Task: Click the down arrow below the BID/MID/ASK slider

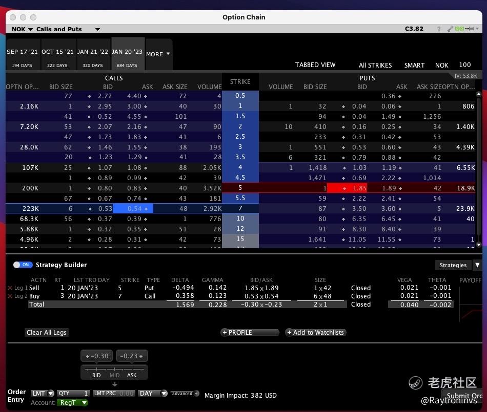Action: point(115,384)
